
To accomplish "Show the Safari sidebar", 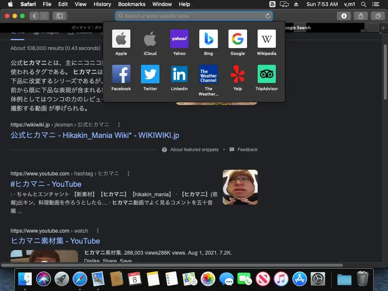I will click(x=59, y=16).
